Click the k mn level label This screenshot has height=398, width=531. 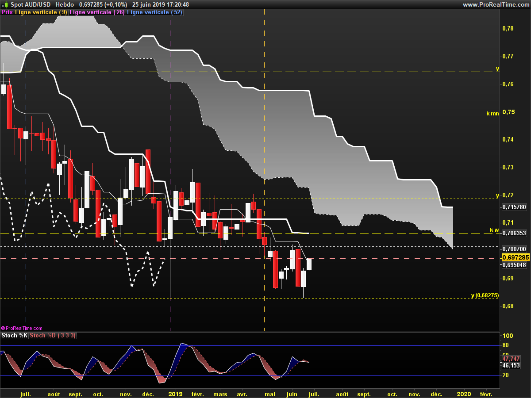[493, 114]
